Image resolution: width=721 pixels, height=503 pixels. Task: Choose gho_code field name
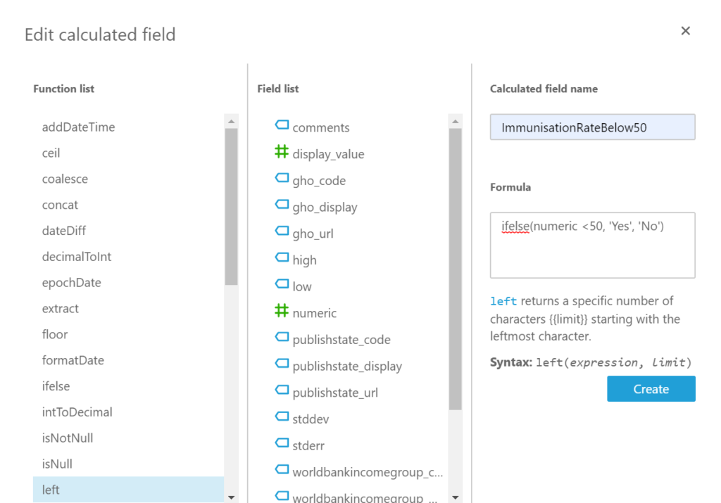319,181
